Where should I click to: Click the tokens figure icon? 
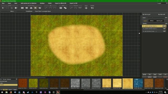click(86, 8)
